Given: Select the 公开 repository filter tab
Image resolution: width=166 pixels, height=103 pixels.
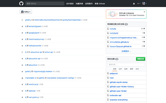Looking at the screenshot, I should [x=120, y=69].
